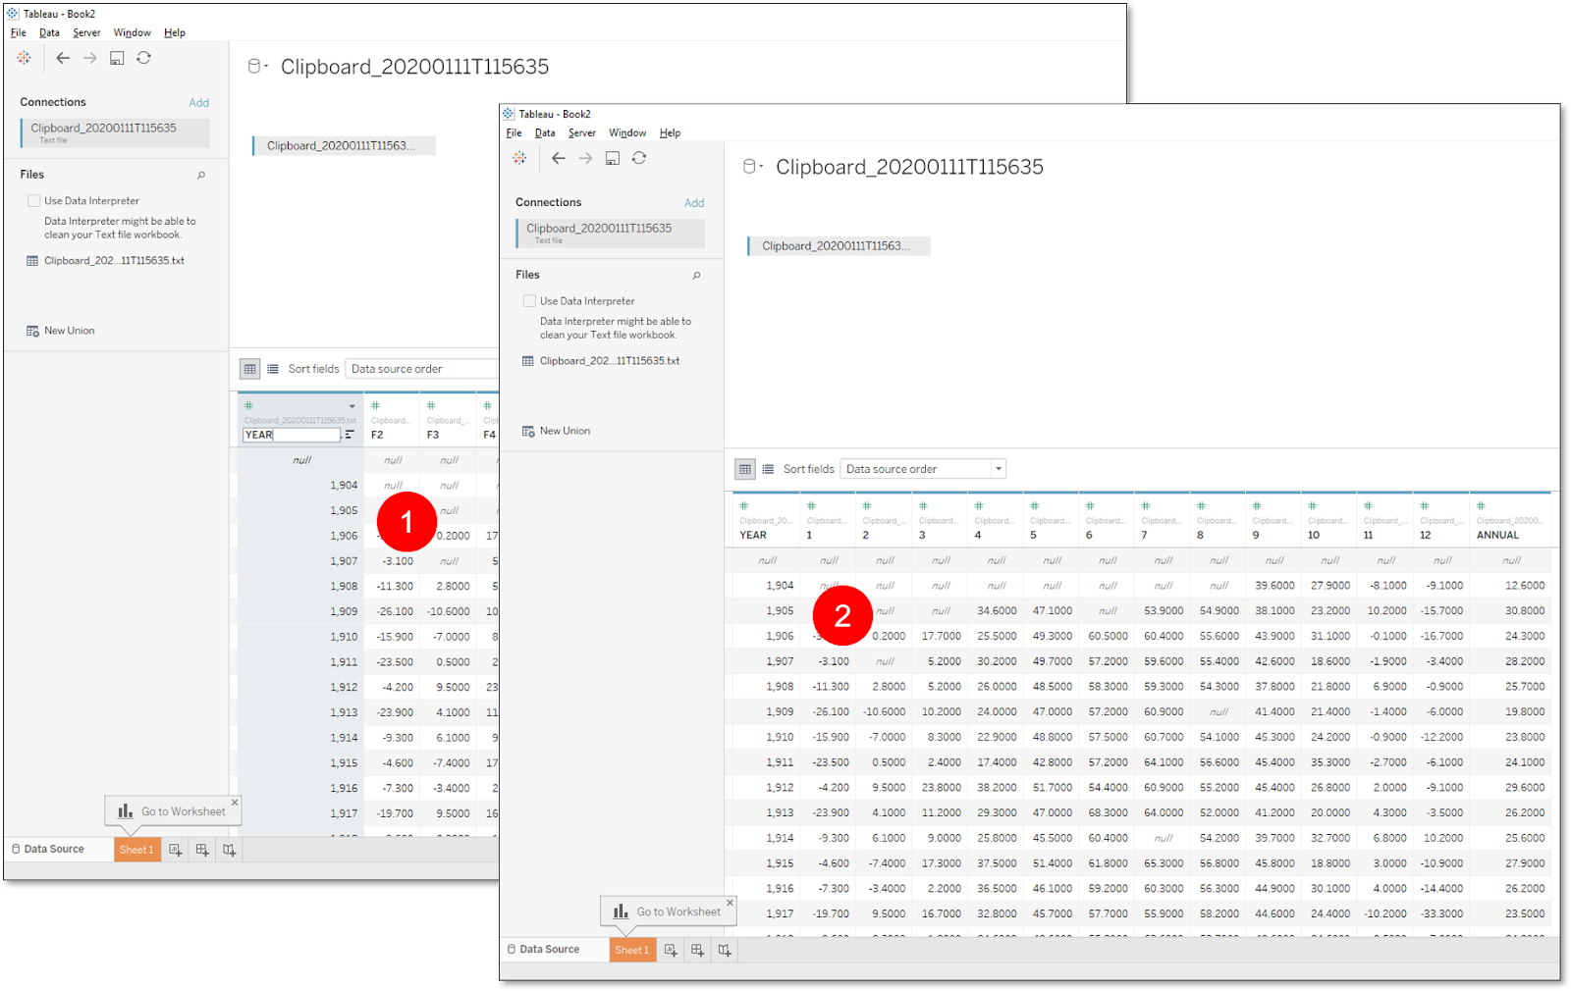Switch to metadata list view in front window
The image size is (1571, 991).
pyautogui.click(x=768, y=469)
